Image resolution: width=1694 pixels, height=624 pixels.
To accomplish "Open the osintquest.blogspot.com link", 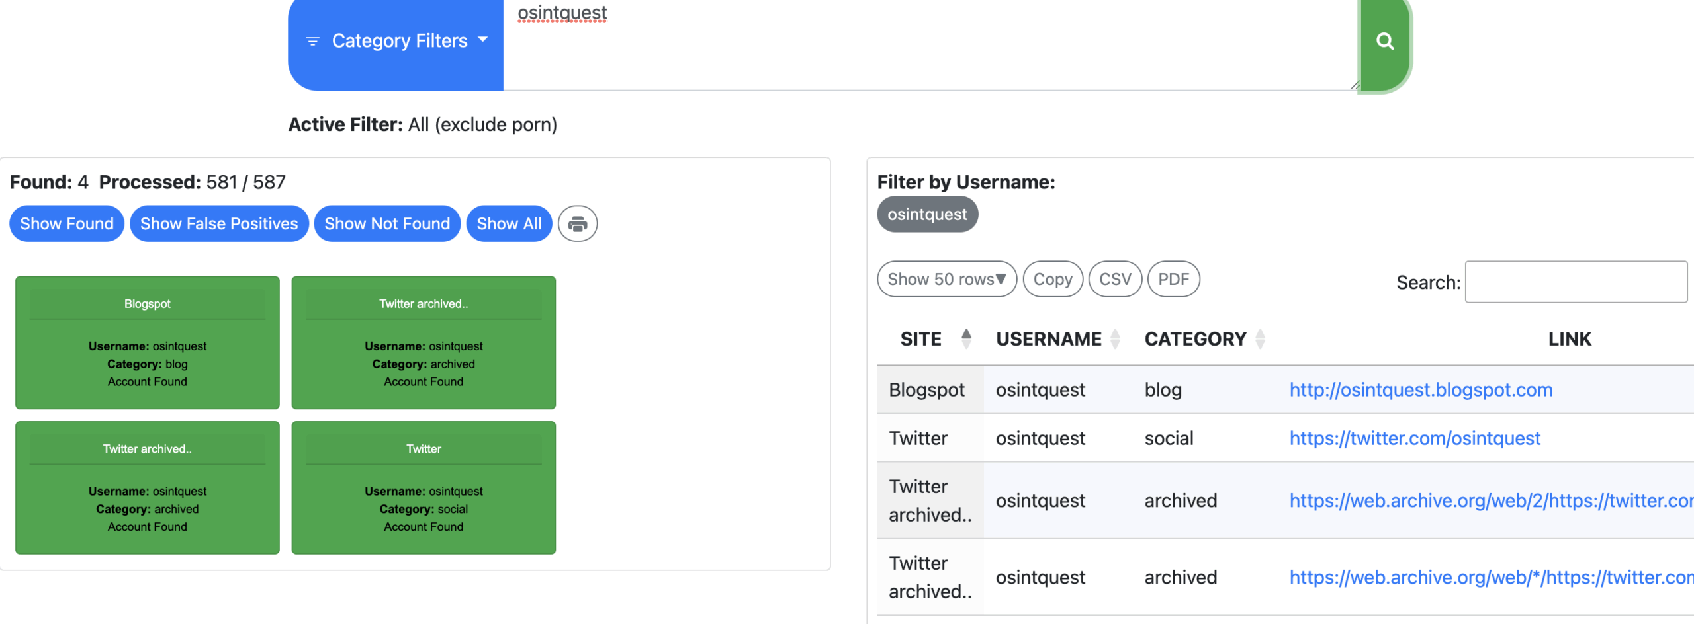I will (x=1421, y=390).
